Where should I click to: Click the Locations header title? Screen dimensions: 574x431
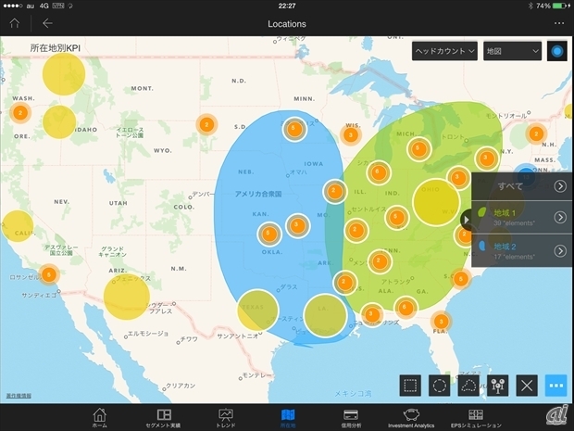tap(287, 24)
